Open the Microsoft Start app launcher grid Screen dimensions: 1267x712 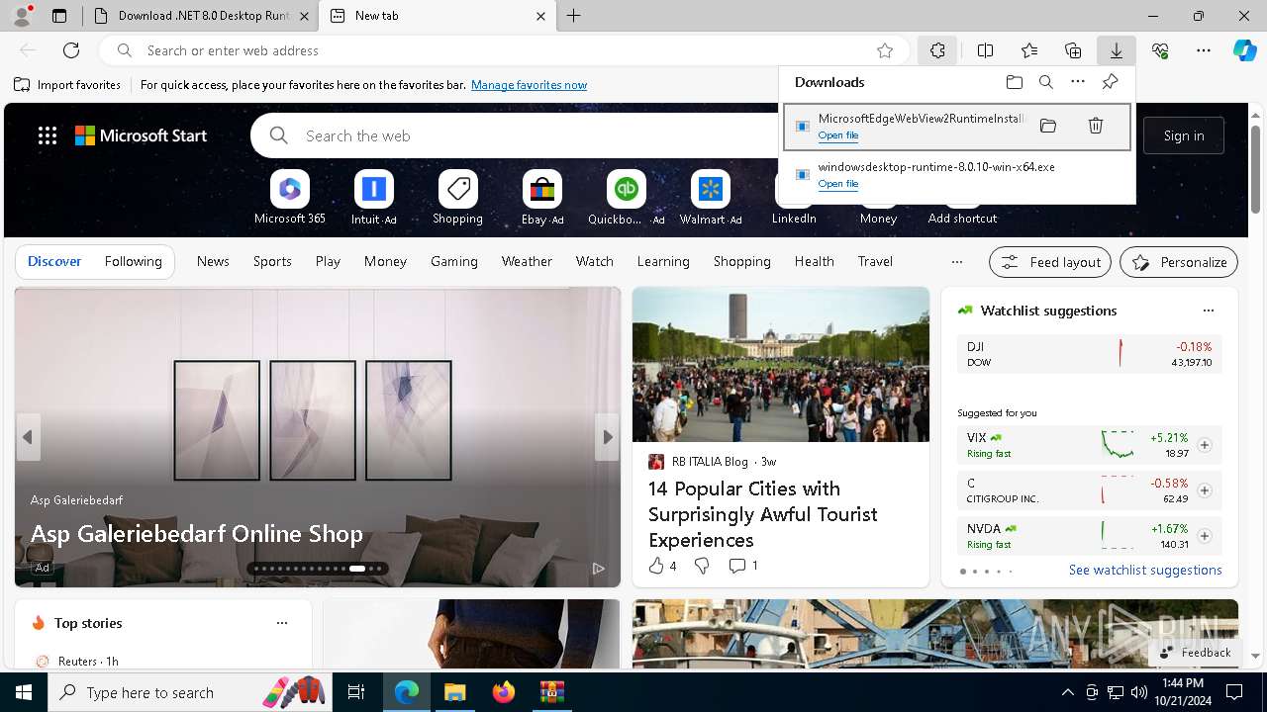tap(48, 135)
